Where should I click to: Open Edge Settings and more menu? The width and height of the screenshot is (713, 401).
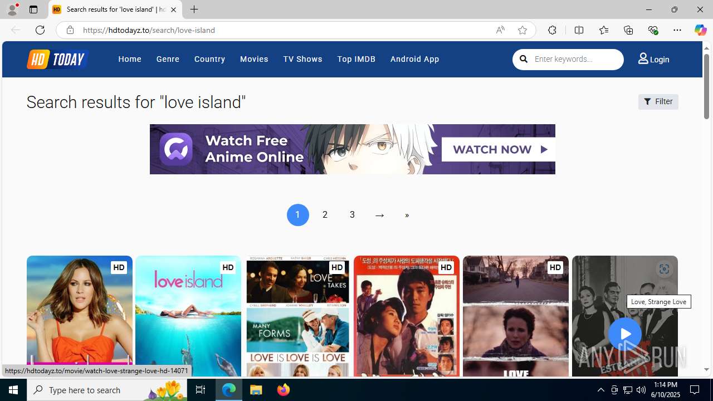click(677, 30)
